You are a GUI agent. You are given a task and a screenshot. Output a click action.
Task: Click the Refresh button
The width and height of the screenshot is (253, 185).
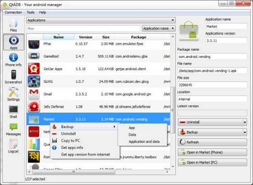click(x=212, y=142)
